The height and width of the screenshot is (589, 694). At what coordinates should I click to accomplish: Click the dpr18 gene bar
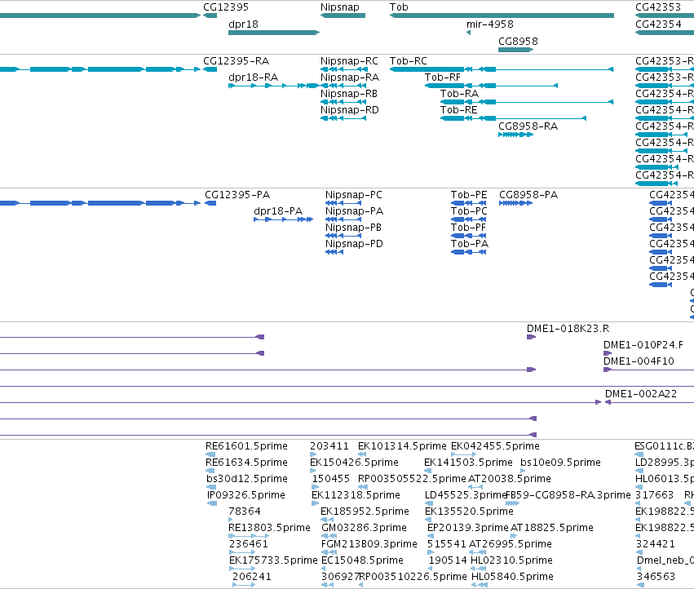coord(274,33)
